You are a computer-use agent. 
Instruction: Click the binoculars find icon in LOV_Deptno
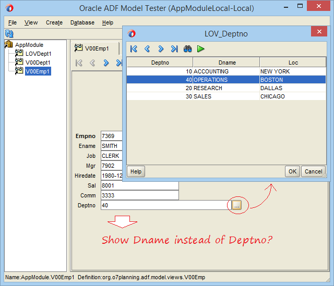(187, 49)
